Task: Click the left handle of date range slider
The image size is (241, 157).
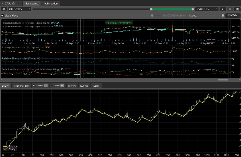Action: [151, 9]
